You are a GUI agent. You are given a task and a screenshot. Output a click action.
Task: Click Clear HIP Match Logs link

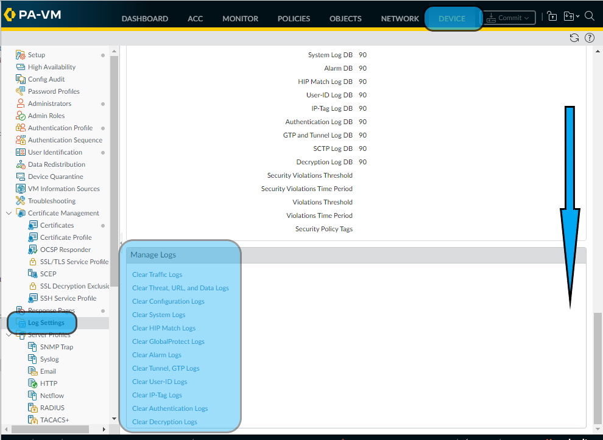pos(164,328)
